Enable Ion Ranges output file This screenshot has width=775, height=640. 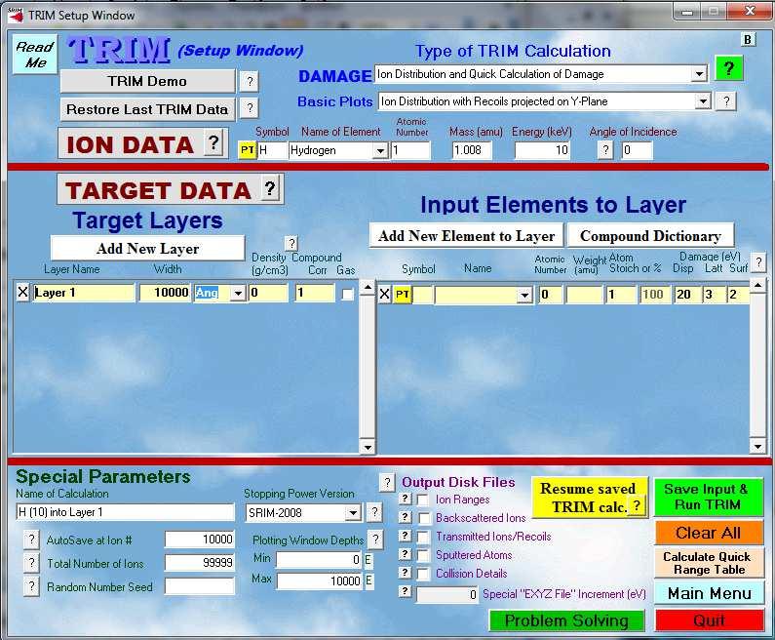[423, 500]
